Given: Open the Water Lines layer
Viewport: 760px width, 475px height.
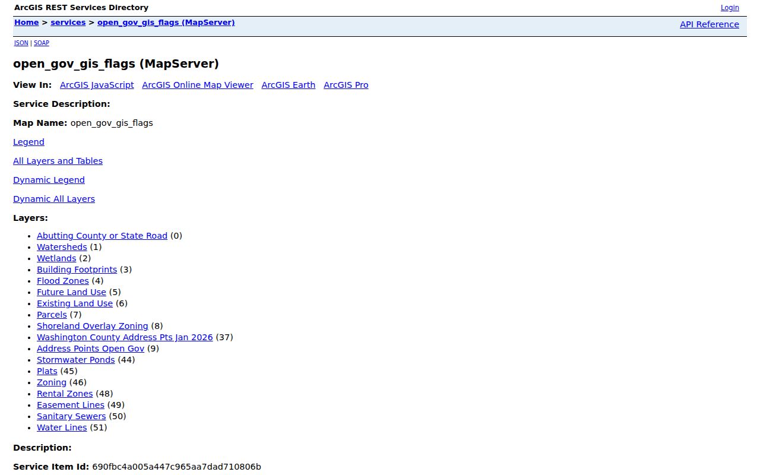Looking at the screenshot, I should pos(62,427).
